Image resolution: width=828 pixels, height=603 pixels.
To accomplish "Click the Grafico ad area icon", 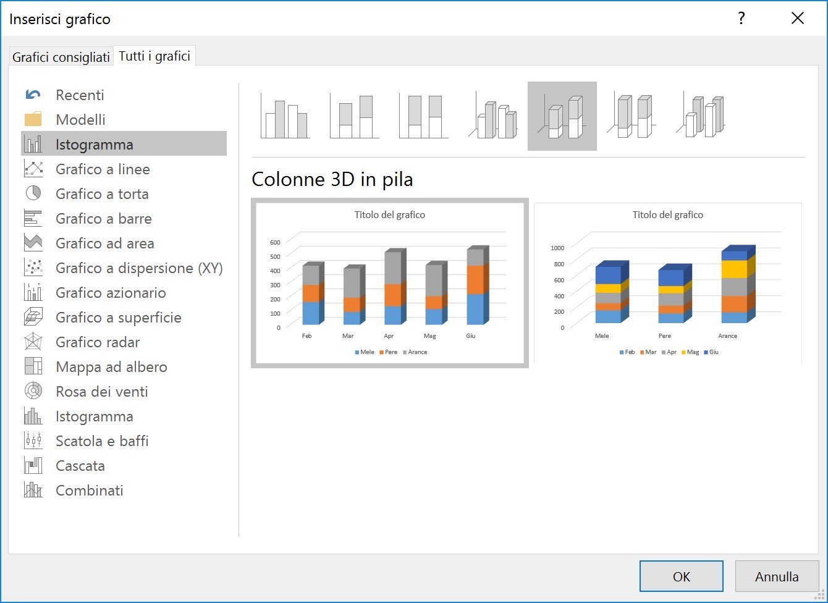I will tap(33, 243).
